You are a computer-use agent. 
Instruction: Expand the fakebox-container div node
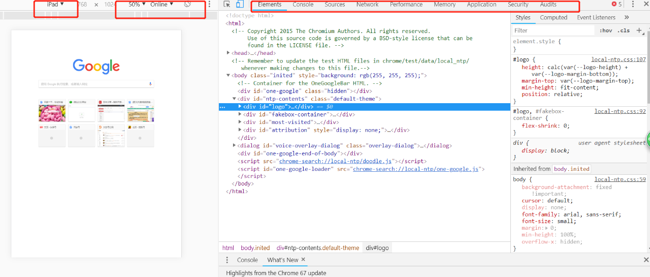coord(240,114)
